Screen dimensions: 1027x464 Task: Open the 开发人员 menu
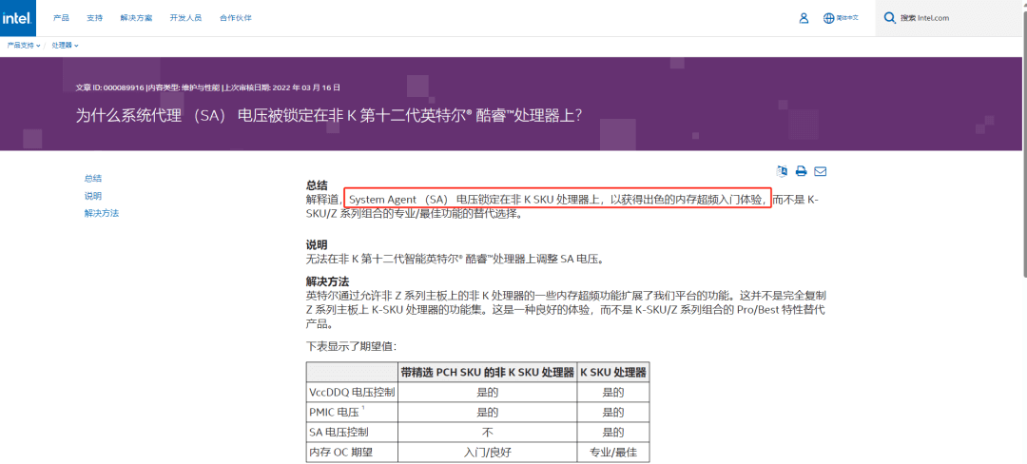click(x=185, y=17)
